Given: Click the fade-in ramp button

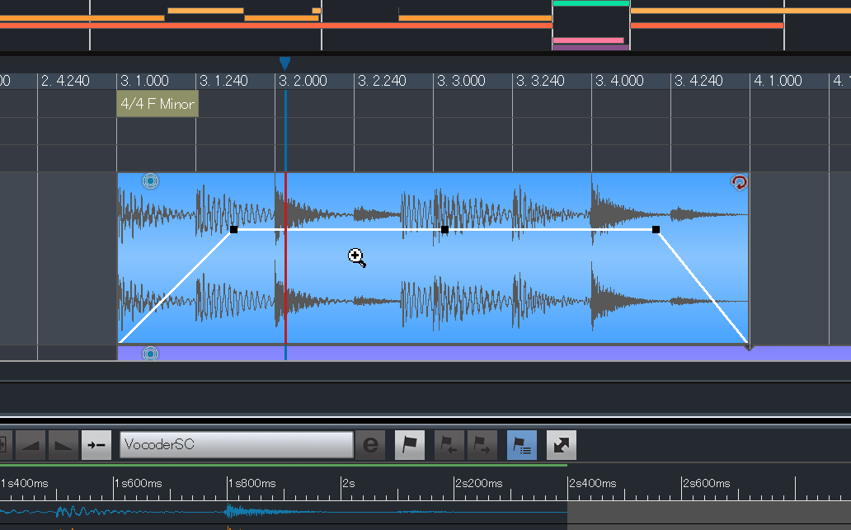Looking at the screenshot, I should point(31,445).
